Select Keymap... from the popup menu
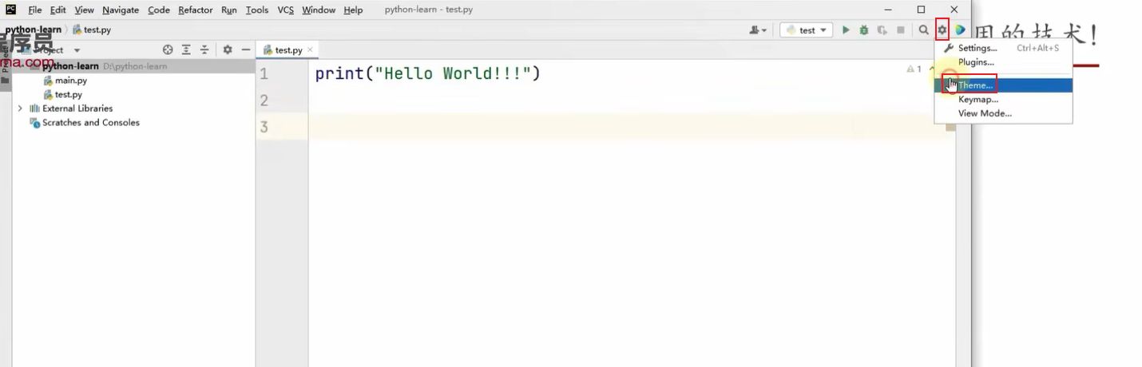 click(977, 100)
